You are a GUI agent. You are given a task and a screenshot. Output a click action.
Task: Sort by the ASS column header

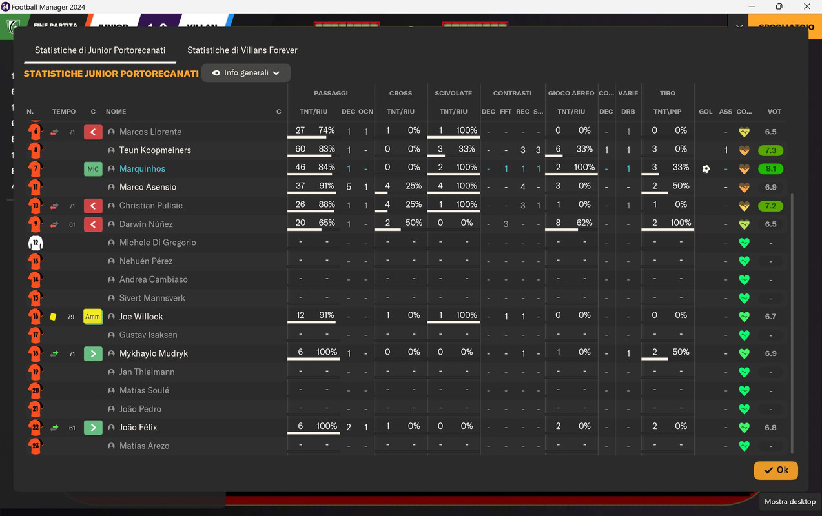726,112
